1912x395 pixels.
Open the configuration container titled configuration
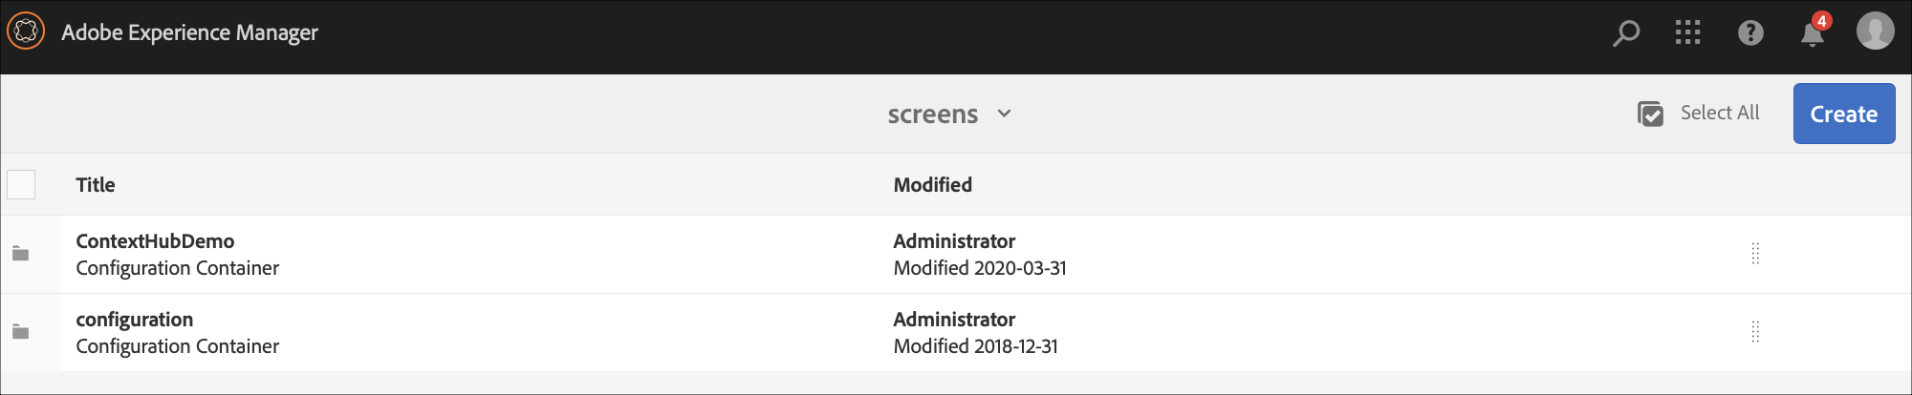point(135,320)
